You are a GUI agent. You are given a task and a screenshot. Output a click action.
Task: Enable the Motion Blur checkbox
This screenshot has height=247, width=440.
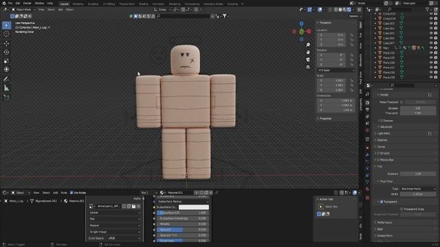pyautogui.click(x=378, y=160)
